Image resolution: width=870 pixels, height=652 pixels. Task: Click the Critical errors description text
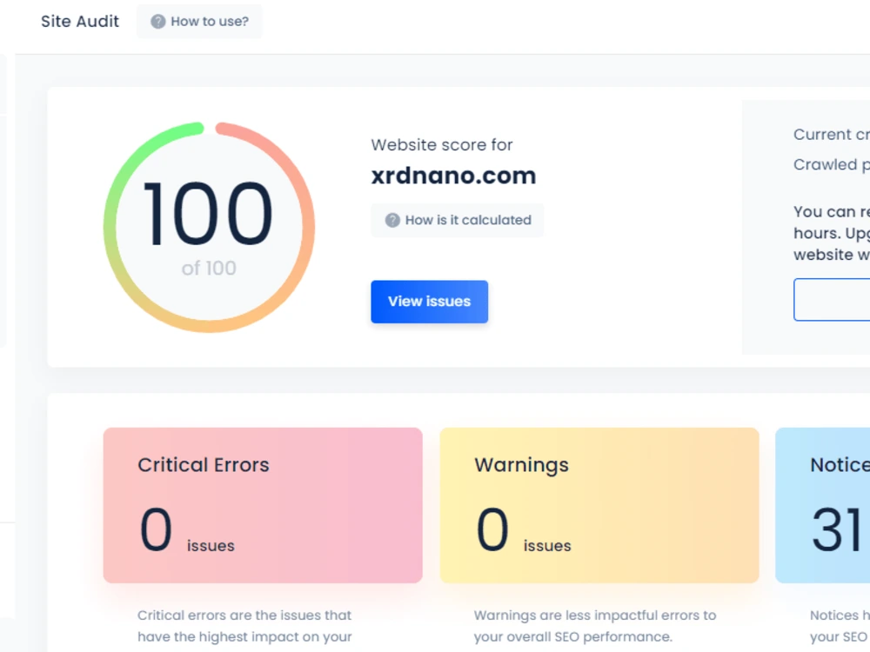pos(244,626)
